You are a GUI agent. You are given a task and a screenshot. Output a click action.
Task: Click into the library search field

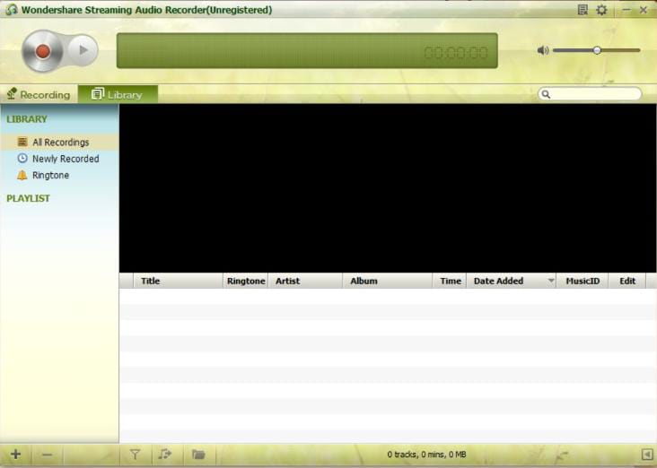590,94
